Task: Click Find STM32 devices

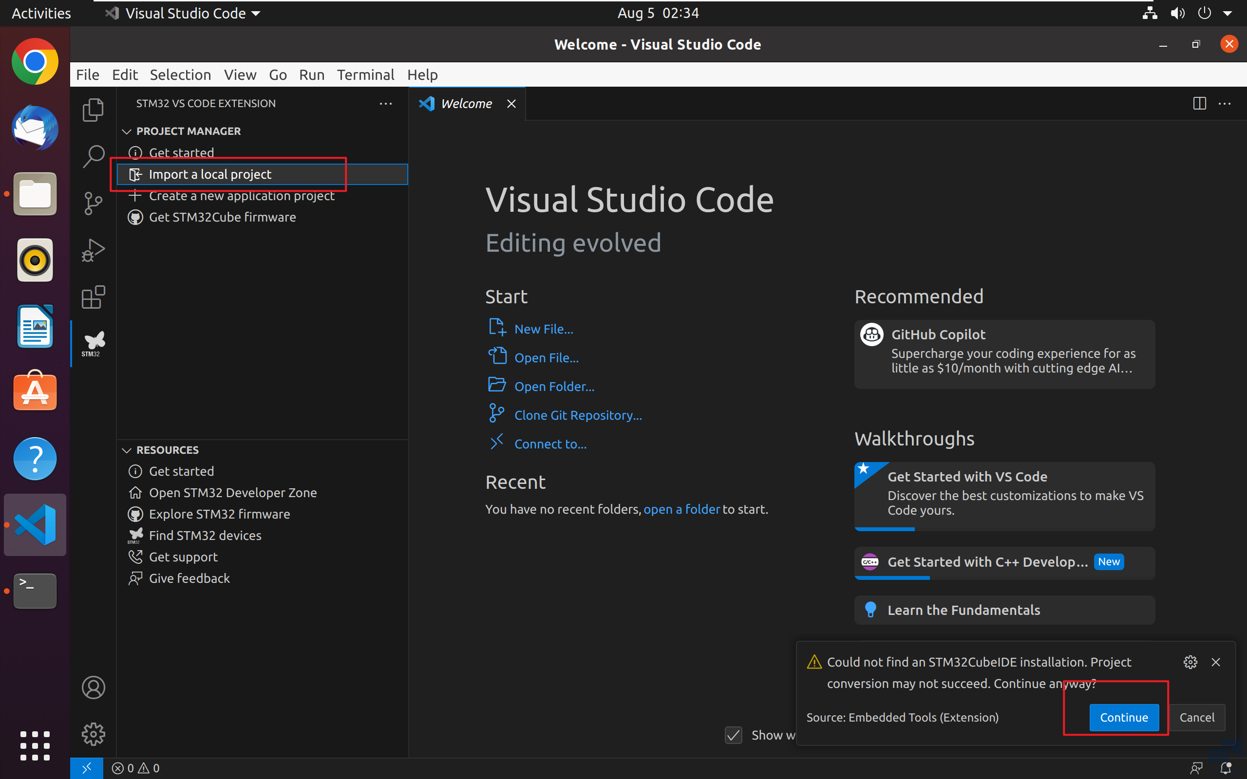Action: [x=262, y=536]
